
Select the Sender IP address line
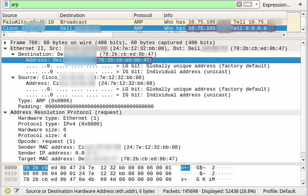(151, 153)
